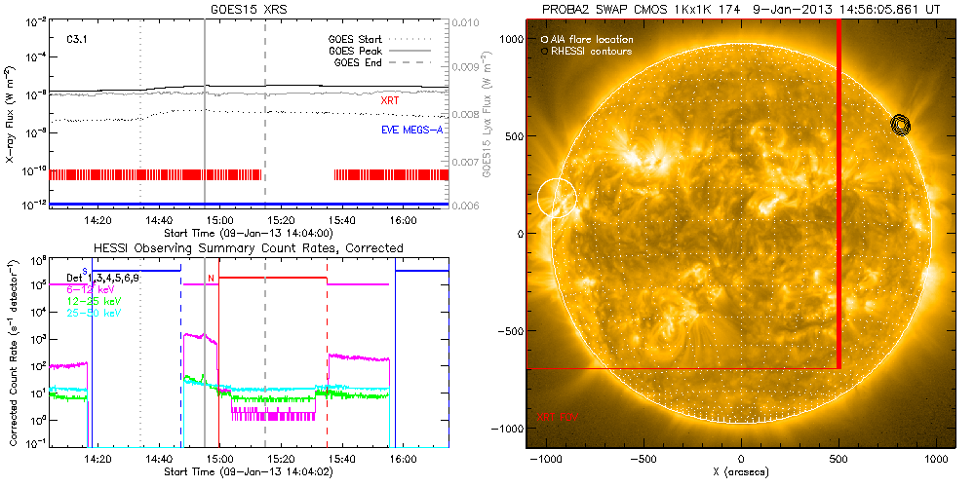975x487 pixels.
Task: Click the HESSI Observing Summary Count Rates title
Action: click(x=248, y=248)
